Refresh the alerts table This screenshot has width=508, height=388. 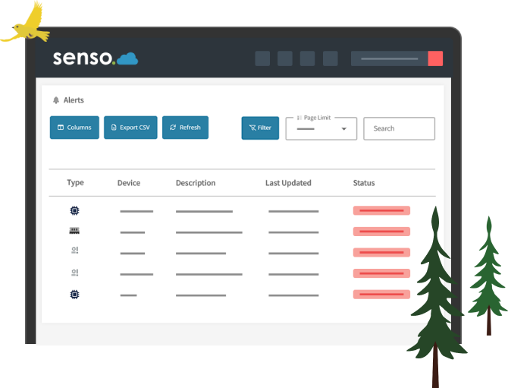pos(185,128)
